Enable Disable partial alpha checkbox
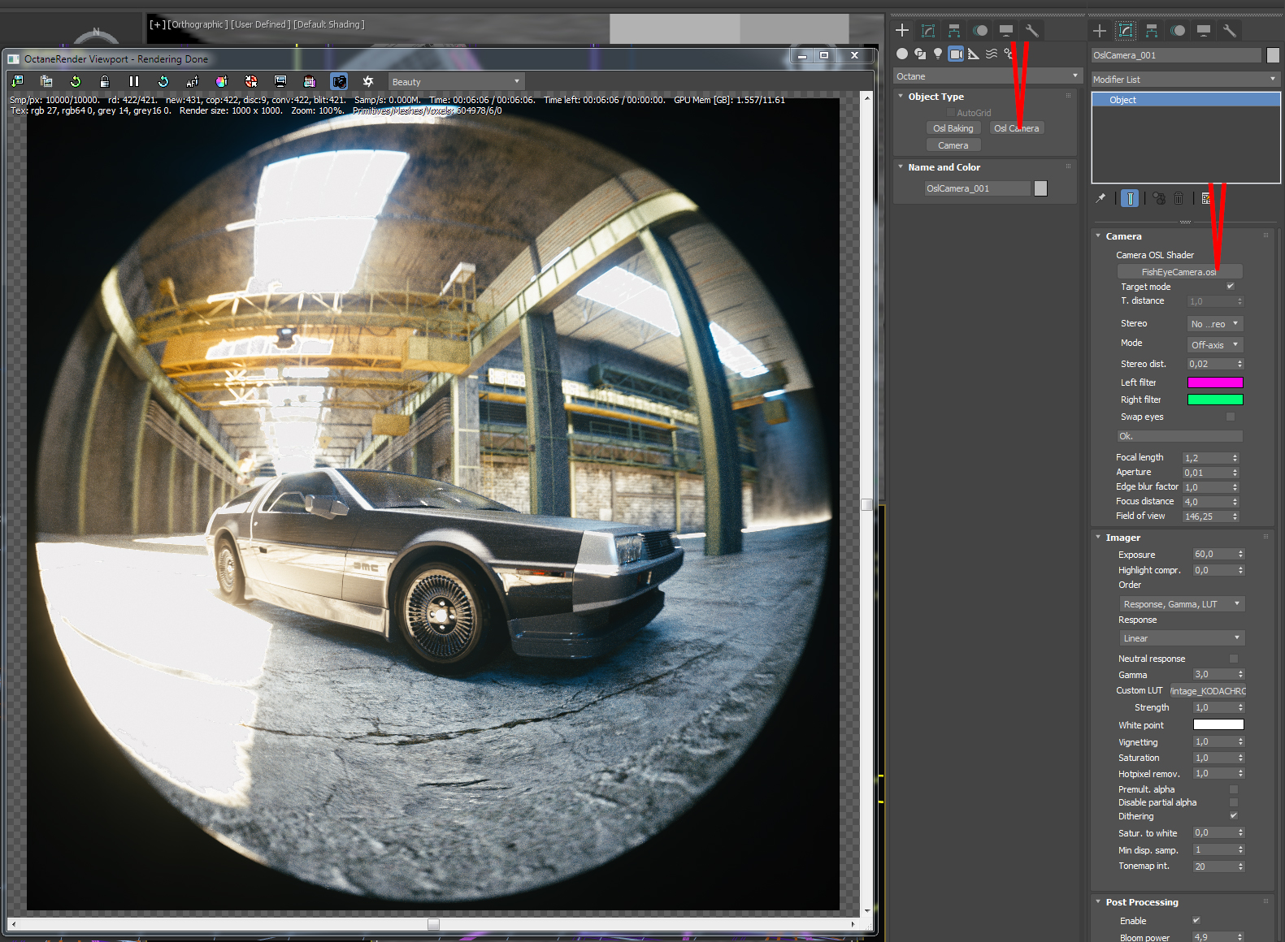 1234,802
